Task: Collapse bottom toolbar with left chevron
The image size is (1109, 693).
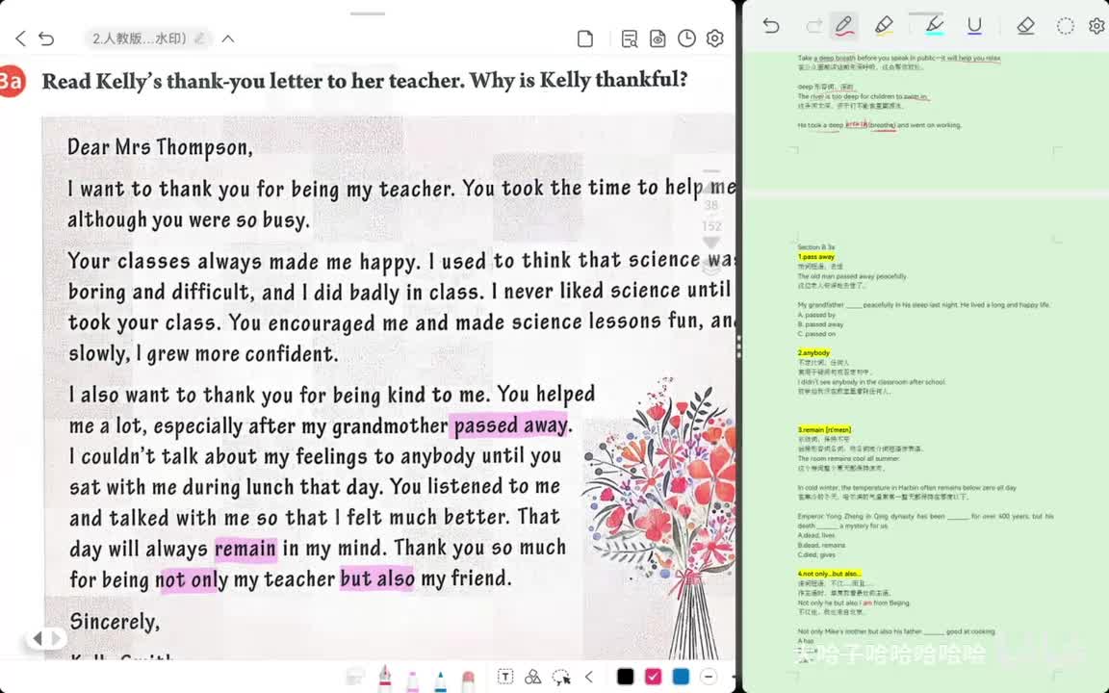Action: click(x=588, y=677)
